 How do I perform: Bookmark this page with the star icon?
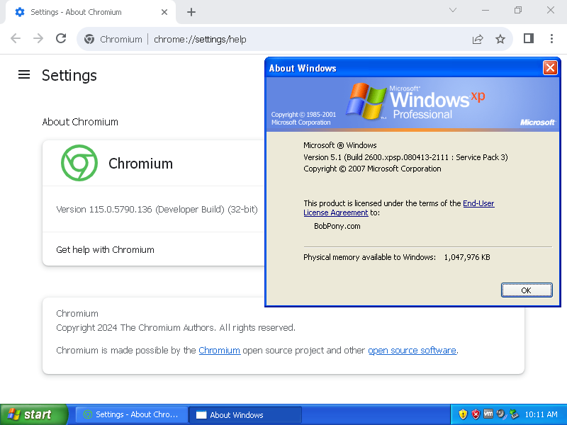click(500, 39)
